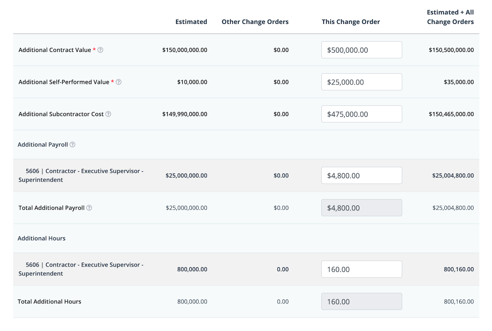Show help for Total Additional Payroll
The image size is (492, 331).
[89, 208]
